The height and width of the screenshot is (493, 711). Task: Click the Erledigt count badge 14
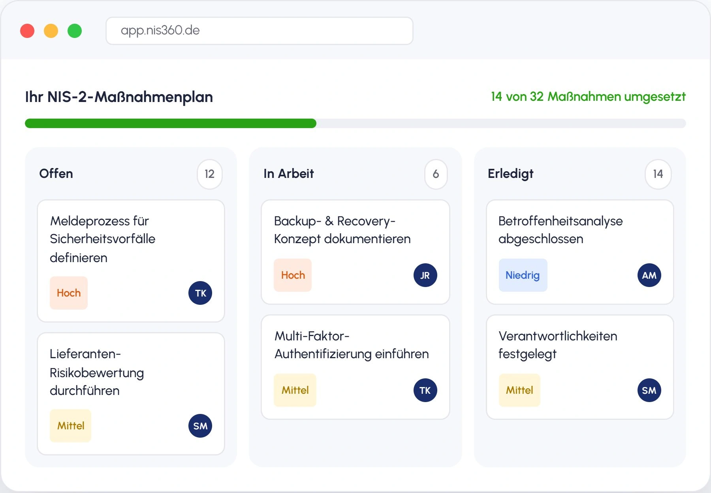(658, 174)
